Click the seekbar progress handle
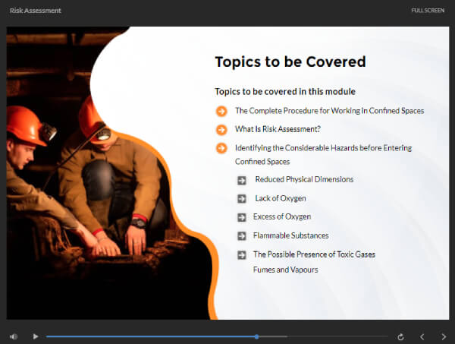This screenshot has width=455, height=344. 256,336
